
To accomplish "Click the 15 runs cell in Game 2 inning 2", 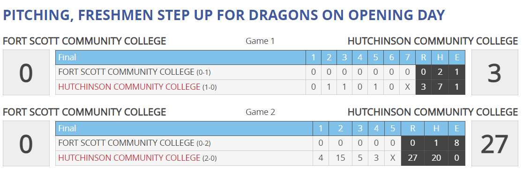I will tap(341, 158).
